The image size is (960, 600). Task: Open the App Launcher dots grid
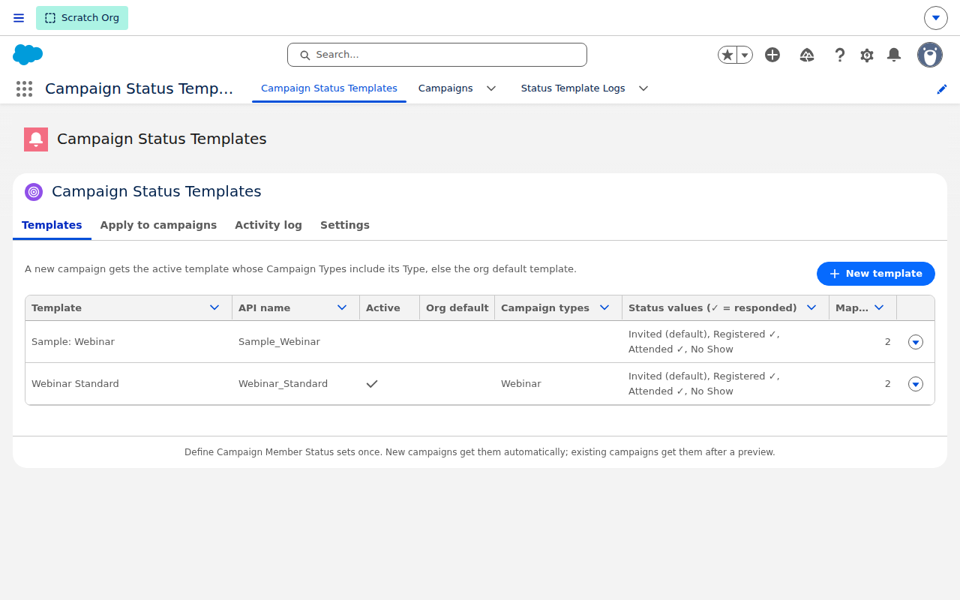[x=24, y=88]
